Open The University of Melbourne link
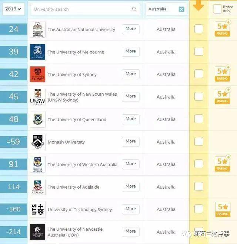The height and width of the screenshot is (244, 237). click(x=76, y=52)
